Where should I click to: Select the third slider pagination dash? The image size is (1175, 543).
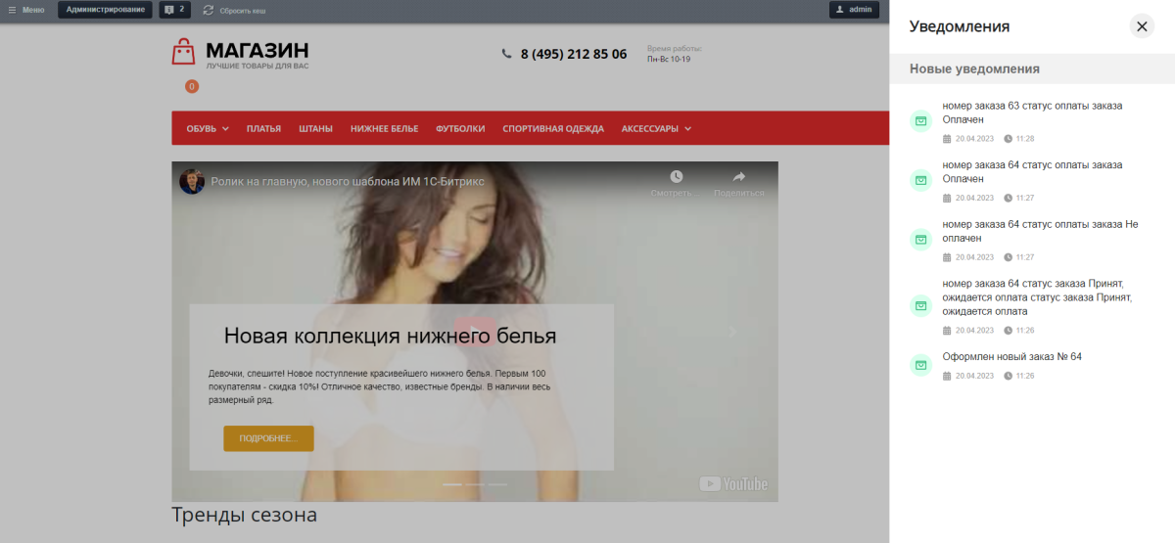(x=497, y=484)
